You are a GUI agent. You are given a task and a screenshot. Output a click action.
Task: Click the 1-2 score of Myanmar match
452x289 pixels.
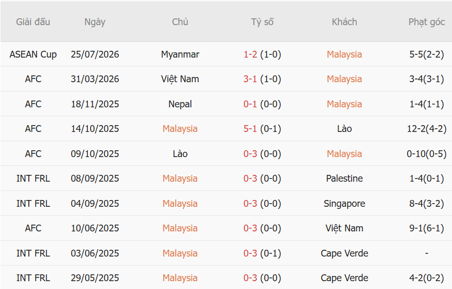coord(250,54)
